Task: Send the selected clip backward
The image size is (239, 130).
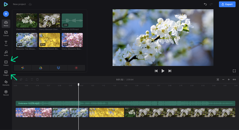Action: pos(32,79)
